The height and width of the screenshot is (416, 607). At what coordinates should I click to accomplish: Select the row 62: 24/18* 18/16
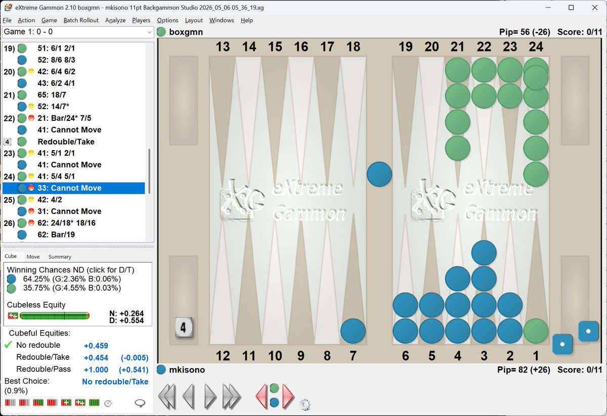pos(74,223)
